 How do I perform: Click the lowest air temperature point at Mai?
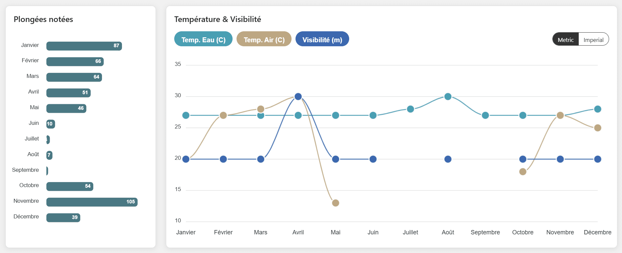point(335,203)
